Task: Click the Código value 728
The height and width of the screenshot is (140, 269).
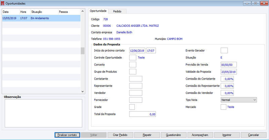Action: [106, 19]
